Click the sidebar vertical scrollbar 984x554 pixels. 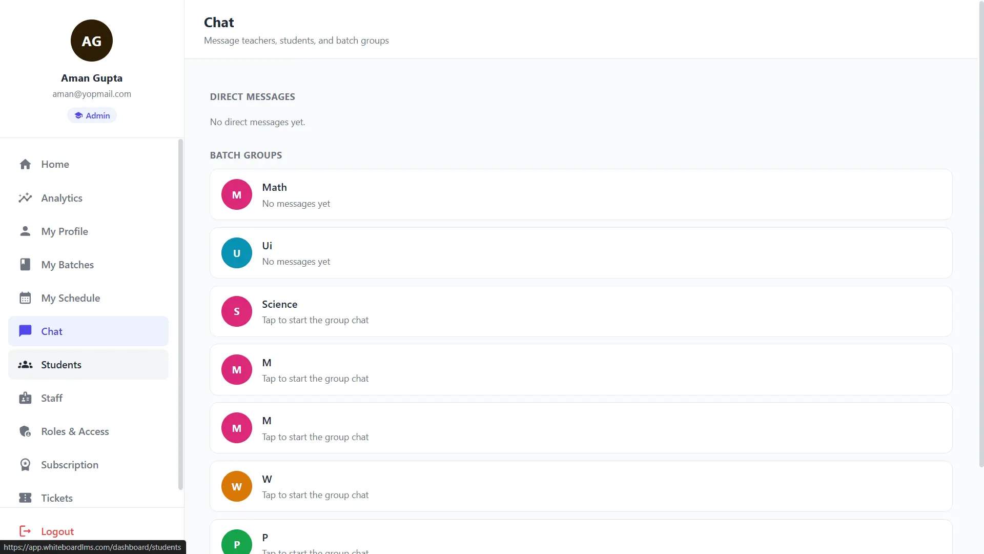(180, 314)
